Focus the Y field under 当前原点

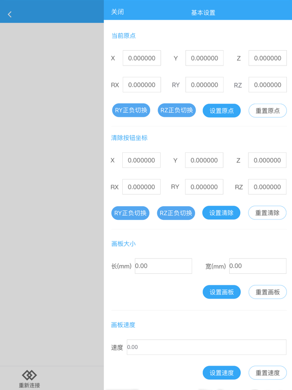pyautogui.click(x=204, y=58)
